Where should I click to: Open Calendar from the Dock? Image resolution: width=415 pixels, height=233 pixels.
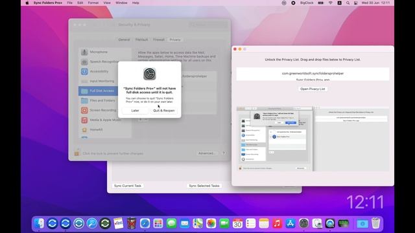pos(237,223)
